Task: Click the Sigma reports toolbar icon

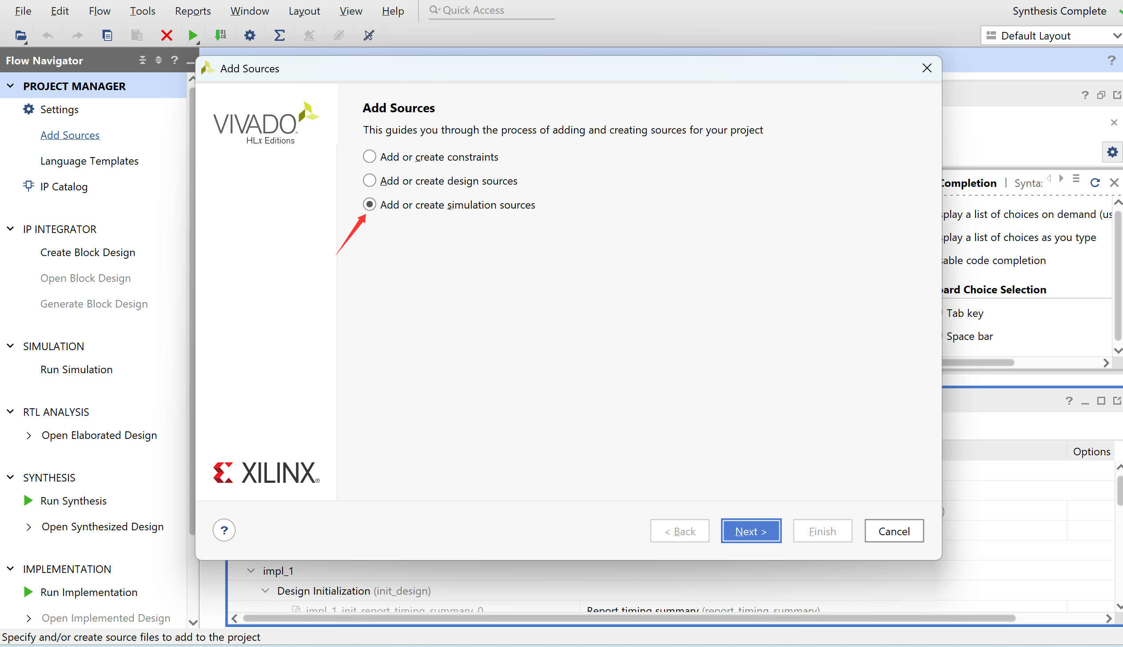Action: [x=279, y=35]
